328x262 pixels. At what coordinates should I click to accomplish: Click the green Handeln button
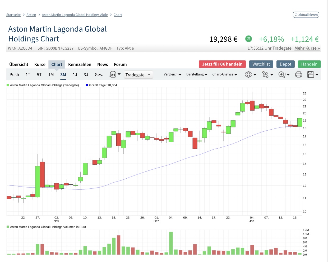[309, 64]
